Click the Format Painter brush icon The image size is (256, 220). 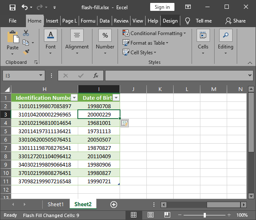click(26, 52)
